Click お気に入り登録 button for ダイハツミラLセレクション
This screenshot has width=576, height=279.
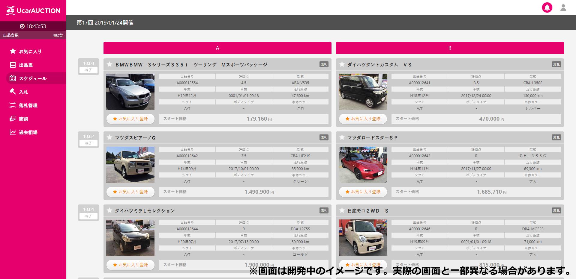tap(130, 265)
